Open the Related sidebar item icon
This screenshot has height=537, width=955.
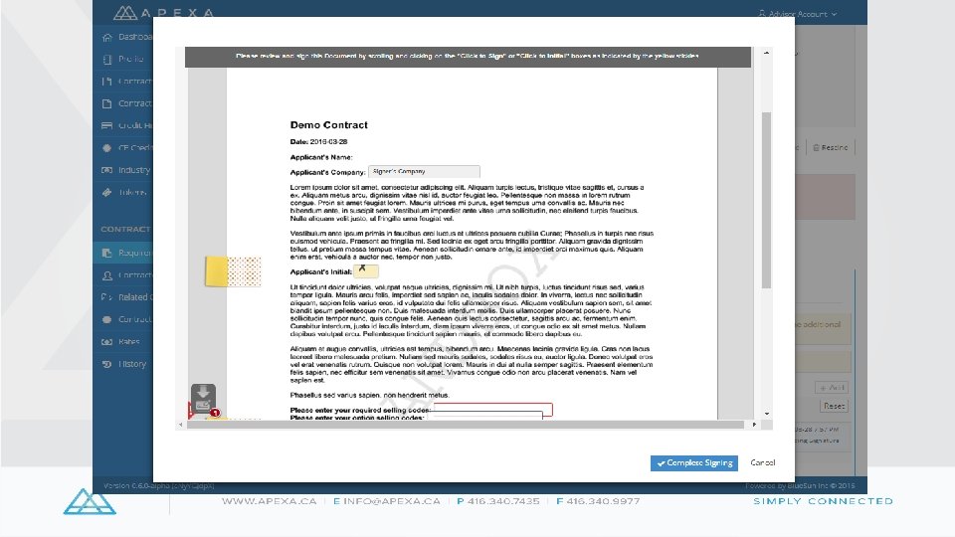[x=107, y=297]
